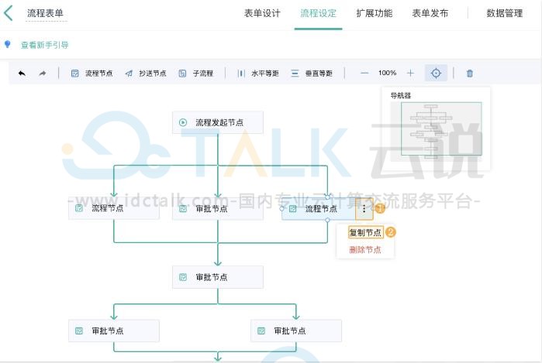
Task: Apply 垂直等距 vertical spacing
Action: pos(312,74)
